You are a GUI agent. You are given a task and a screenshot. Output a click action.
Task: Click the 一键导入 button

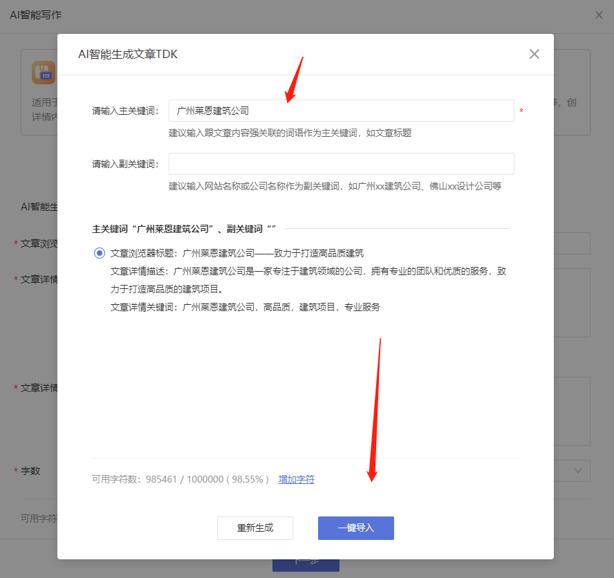355,528
